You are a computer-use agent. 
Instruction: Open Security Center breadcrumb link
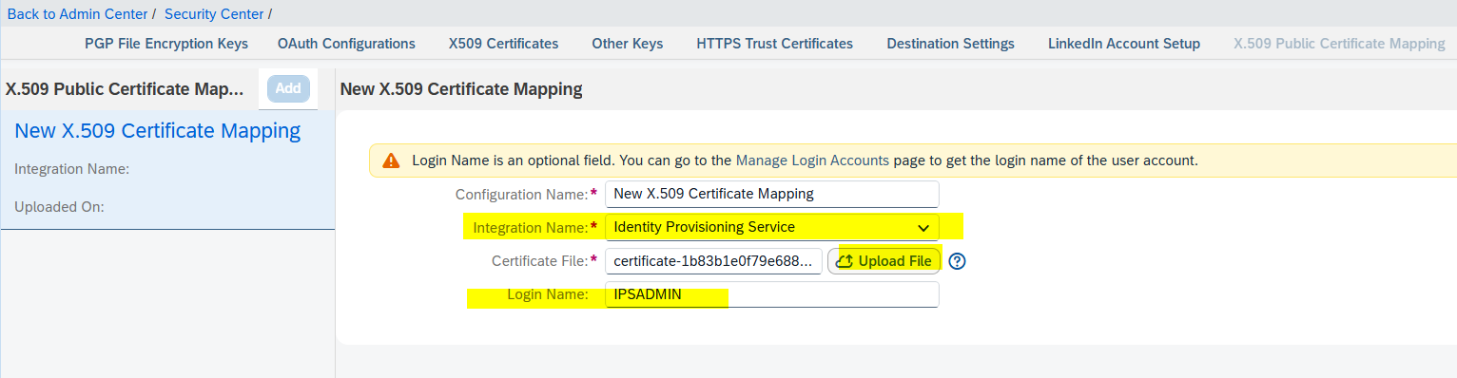pos(214,14)
